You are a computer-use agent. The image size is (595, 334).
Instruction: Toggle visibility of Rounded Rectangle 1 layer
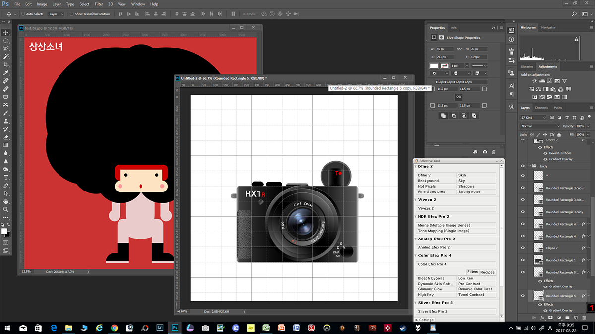tap(523, 260)
